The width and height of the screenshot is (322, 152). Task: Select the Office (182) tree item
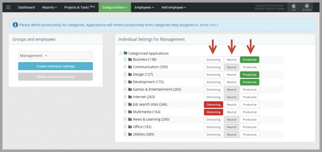142,127
